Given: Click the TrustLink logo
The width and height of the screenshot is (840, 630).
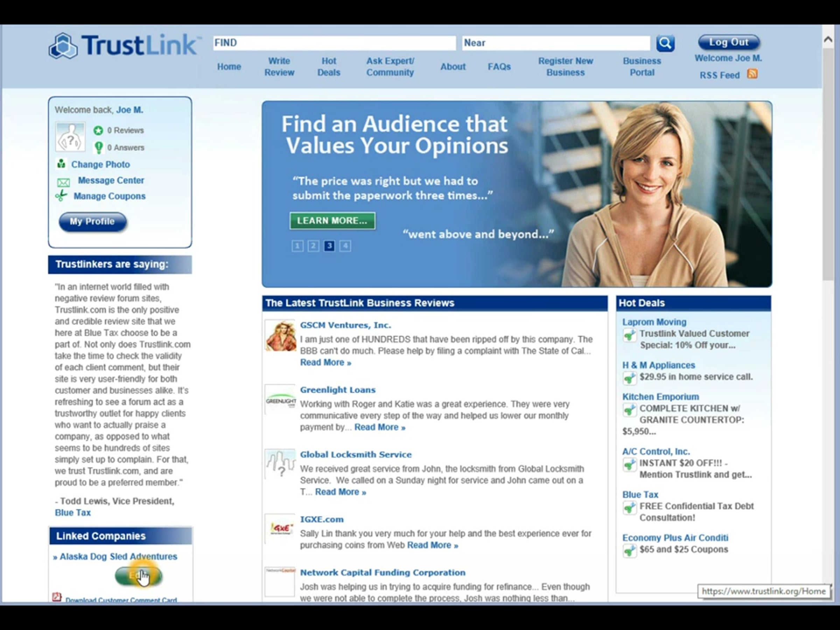Looking at the screenshot, I should coord(124,45).
